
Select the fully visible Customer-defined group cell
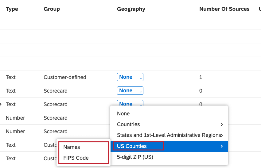tap(65, 77)
